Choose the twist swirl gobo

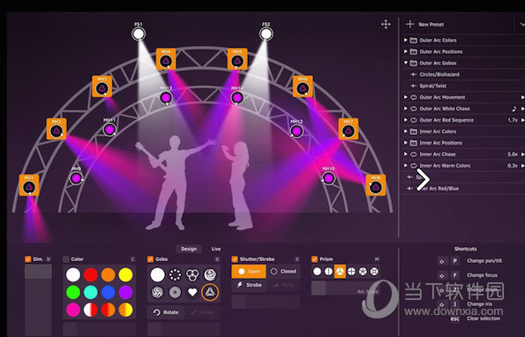click(x=157, y=292)
